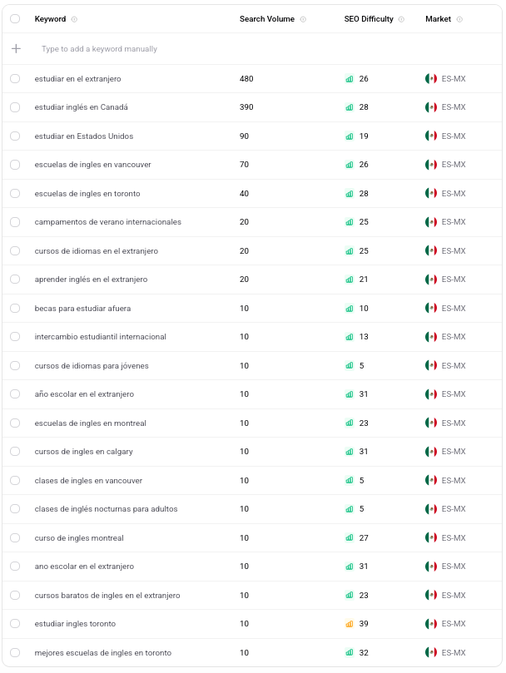This screenshot has width=506, height=673.
Task: Click the Search Volume info icon
Action: [x=303, y=19]
